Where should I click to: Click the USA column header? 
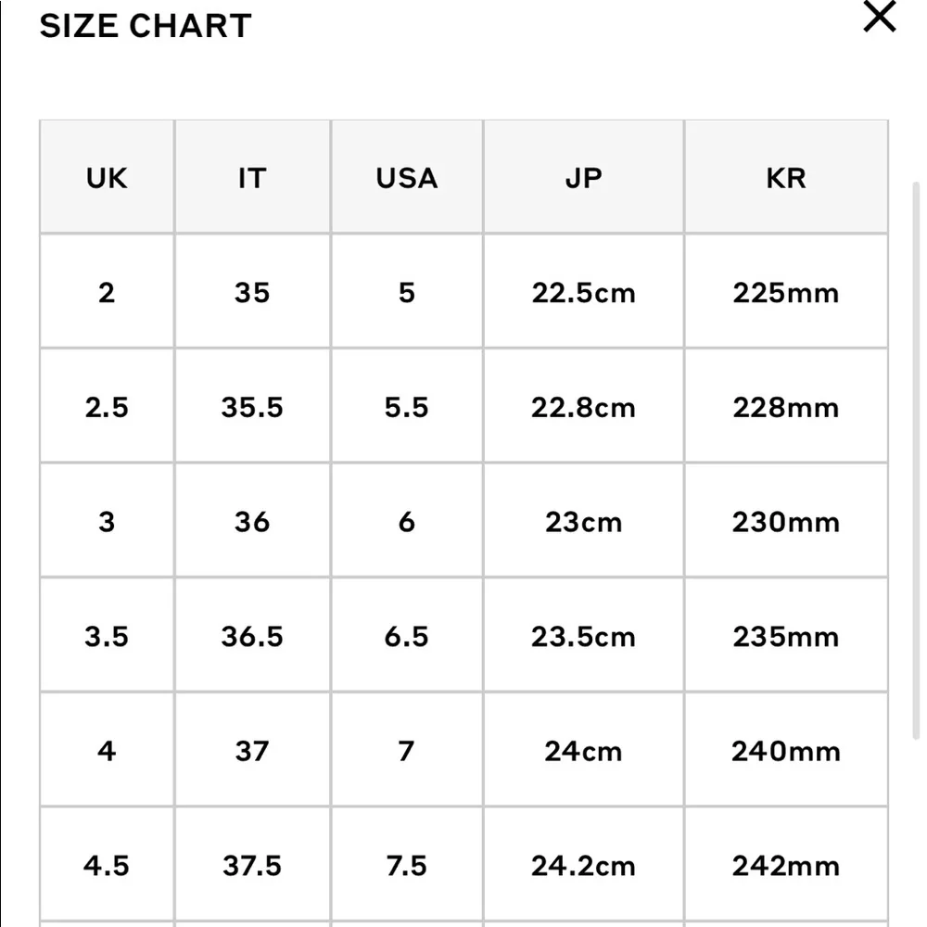click(x=406, y=178)
